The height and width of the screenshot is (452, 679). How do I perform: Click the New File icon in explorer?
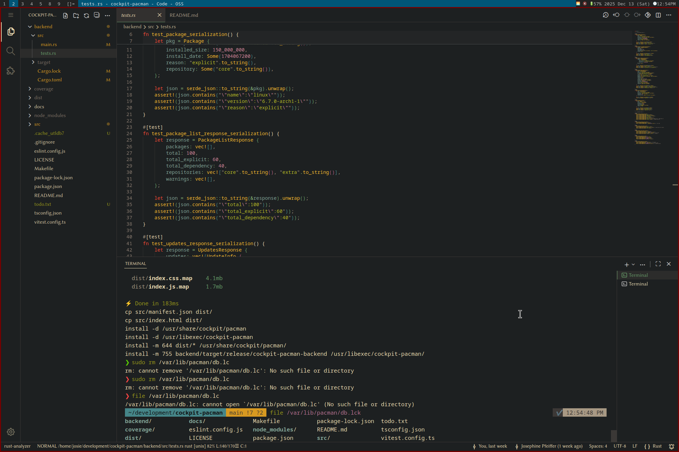point(65,15)
